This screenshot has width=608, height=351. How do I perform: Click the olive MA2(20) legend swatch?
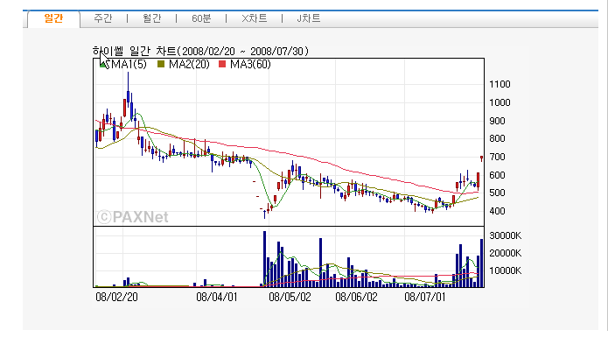coord(161,64)
